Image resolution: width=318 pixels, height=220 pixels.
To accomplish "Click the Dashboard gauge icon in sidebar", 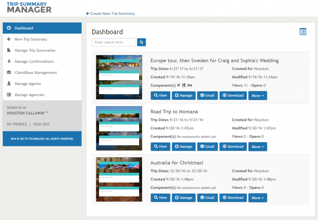I will 9,28.
